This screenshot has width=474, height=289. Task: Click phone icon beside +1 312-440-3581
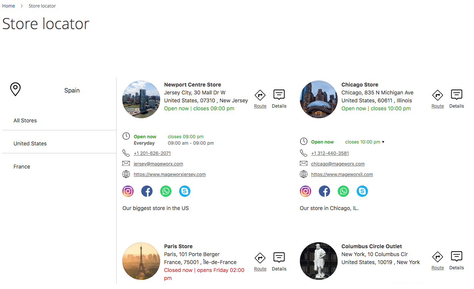(x=304, y=153)
